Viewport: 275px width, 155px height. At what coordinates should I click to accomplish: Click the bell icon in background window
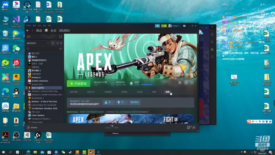[212, 34]
